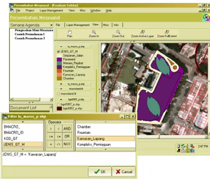The width and height of the screenshot is (210, 179).
Task: Switch to the Info tab
Action: 116,25
